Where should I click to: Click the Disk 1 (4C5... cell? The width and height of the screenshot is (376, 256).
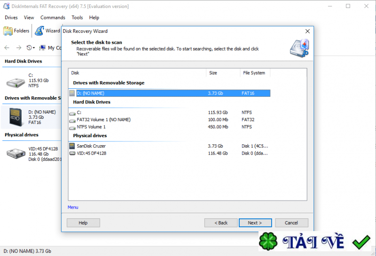255,146
